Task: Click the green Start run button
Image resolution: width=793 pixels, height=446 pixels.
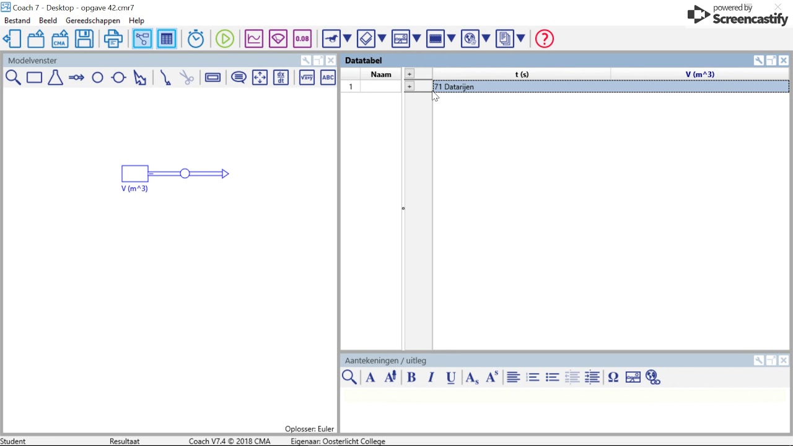Action: [x=225, y=39]
